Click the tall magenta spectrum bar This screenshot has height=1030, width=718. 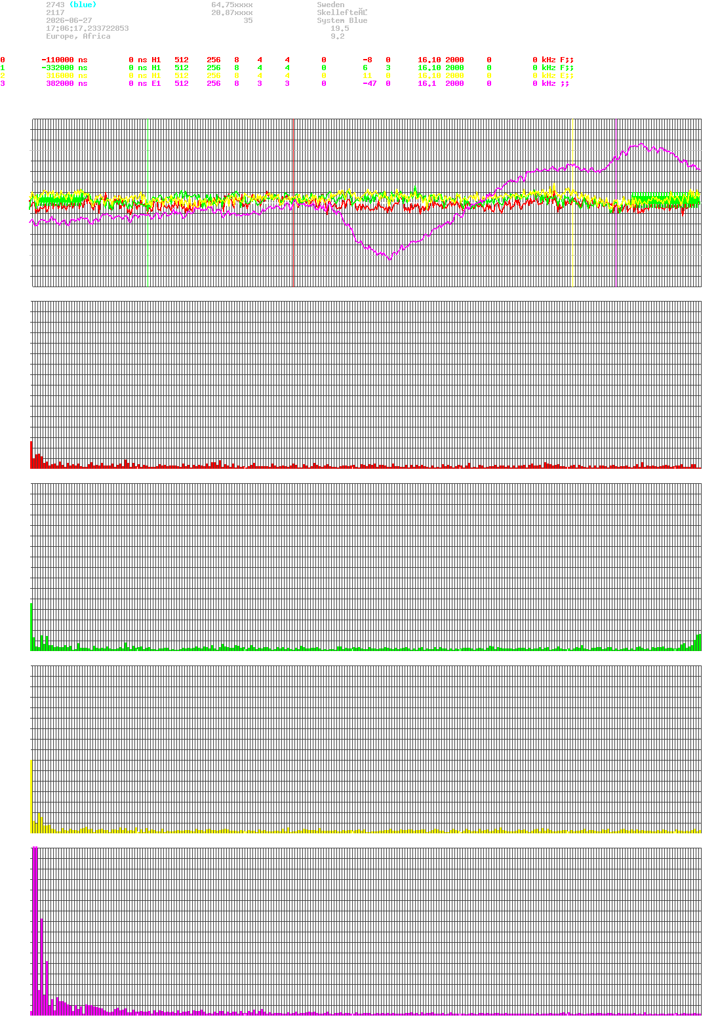[x=35, y=931]
